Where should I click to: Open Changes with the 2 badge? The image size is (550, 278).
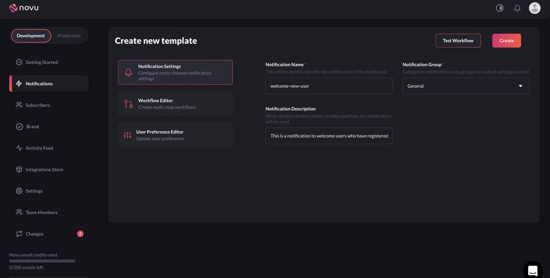(34, 234)
